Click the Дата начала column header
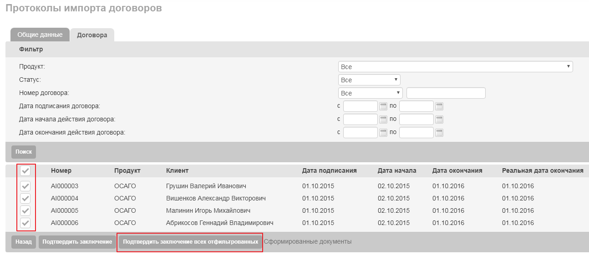589x255 pixels. point(397,170)
